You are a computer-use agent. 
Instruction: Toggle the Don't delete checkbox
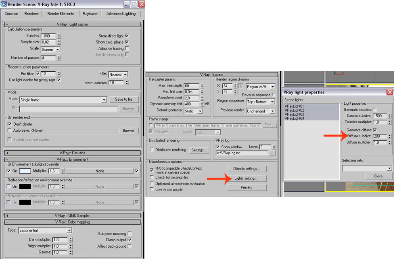click(x=10, y=124)
